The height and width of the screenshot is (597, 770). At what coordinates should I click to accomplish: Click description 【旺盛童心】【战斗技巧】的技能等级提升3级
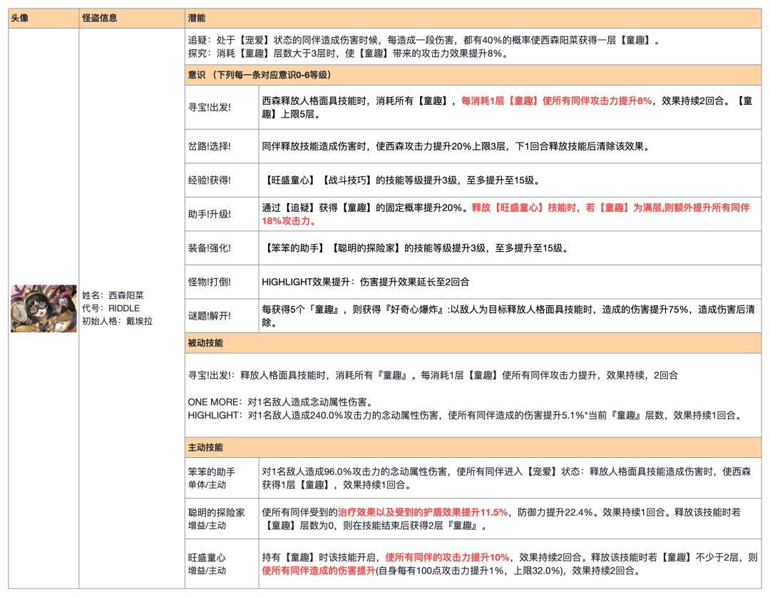point(401,180)
